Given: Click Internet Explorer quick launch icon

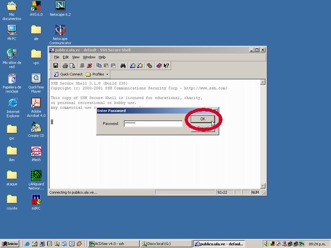Looking at the screenshot, I should pos(27,244).
